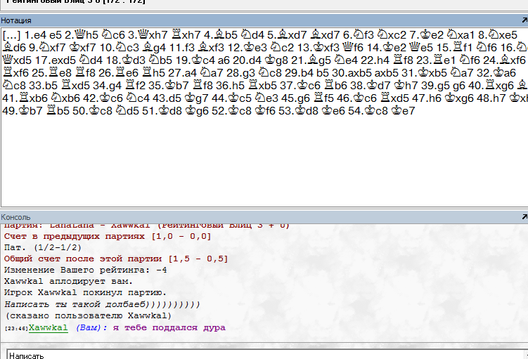Go to move 54.Kc8
Screen dimensions: 528x359
pyautogui.click(x=368, y=111)
